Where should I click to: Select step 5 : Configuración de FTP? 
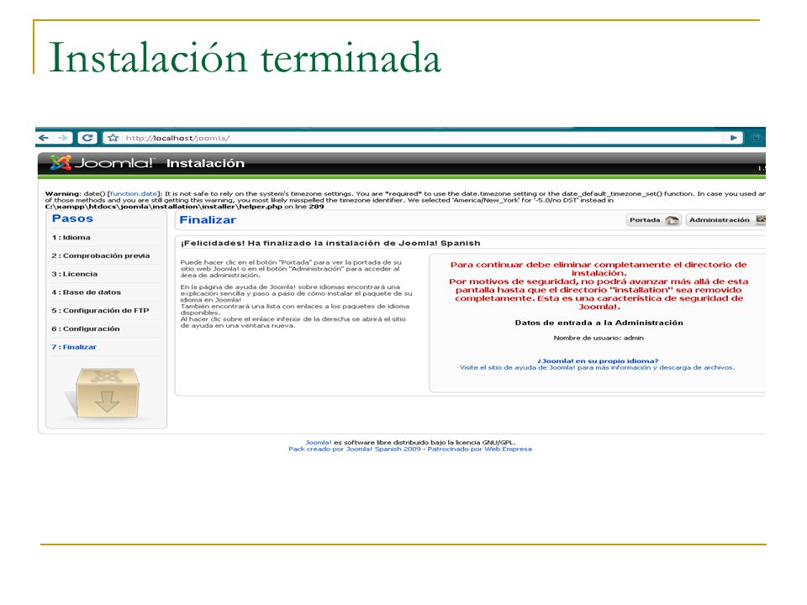(x=100, y=311)
